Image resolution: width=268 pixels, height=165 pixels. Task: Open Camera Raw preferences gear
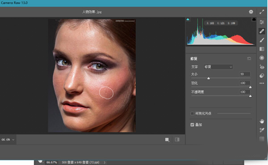click(251, 12)
